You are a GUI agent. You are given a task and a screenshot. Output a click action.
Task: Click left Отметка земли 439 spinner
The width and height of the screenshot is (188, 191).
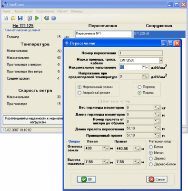pyautogui.click(x=106, y=149)
